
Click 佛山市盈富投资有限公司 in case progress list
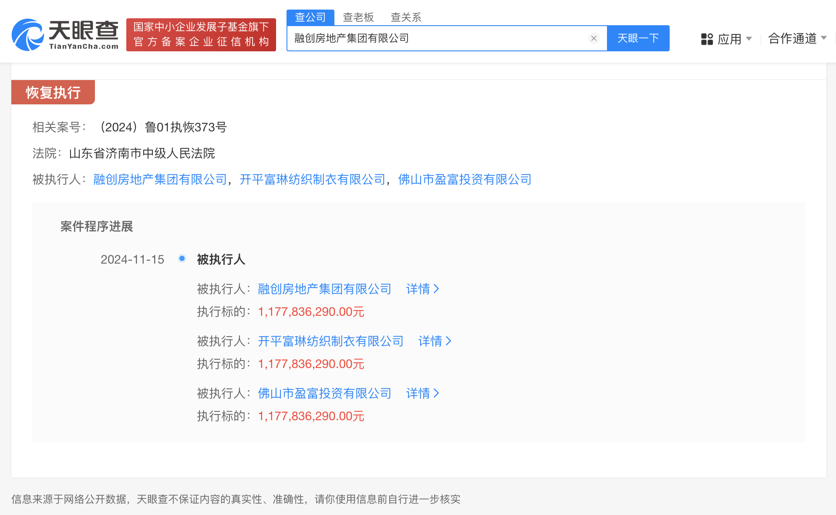[x=324, y=393]
